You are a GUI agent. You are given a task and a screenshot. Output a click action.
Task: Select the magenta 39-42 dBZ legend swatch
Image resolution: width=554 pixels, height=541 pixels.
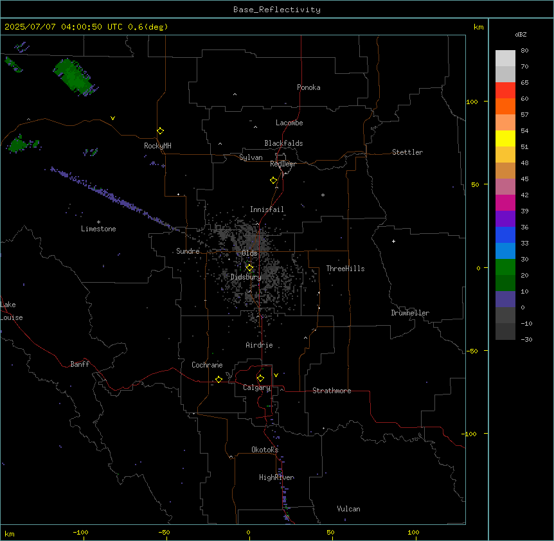tap(505, 202)
